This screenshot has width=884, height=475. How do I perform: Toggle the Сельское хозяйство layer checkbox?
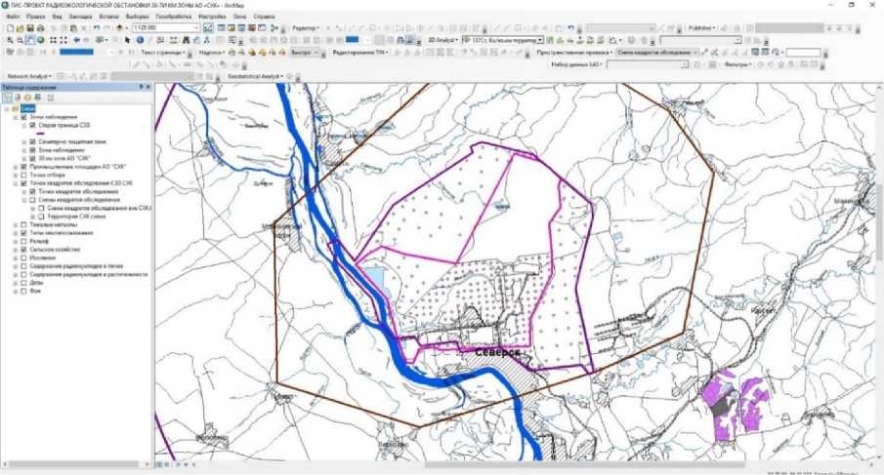click(23, 250)
